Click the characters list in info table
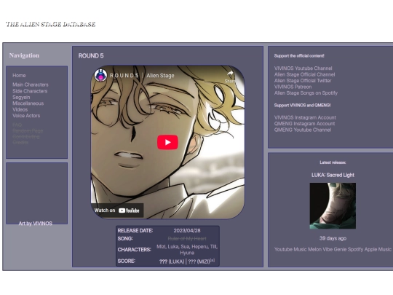 pos(187,250)
